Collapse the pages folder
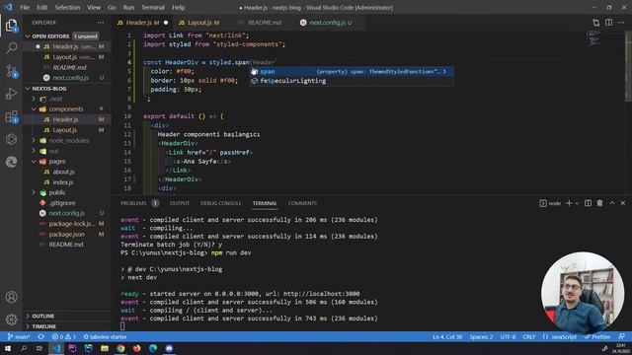The image size is (632, 355). coord(66,162)
